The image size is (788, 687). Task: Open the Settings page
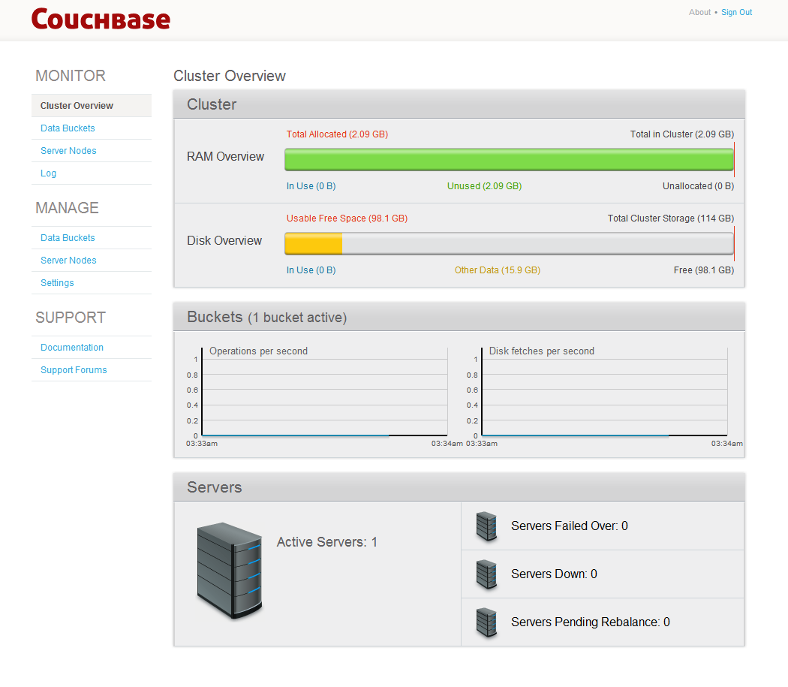pyautogui.click(x=57, y=283)
